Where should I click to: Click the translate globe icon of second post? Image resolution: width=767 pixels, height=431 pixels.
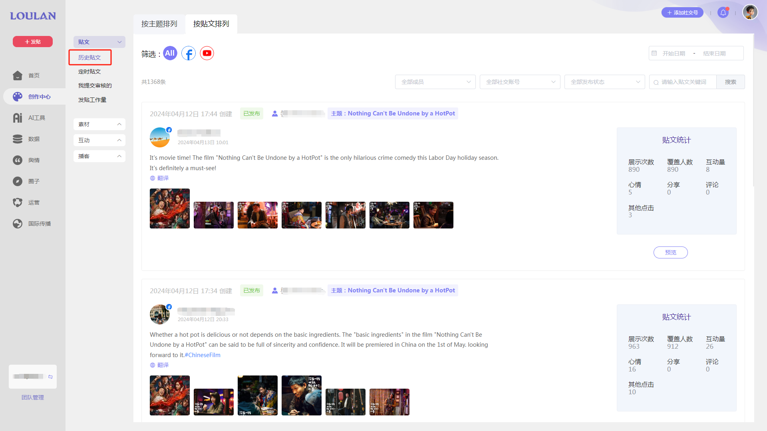[153, 365]
